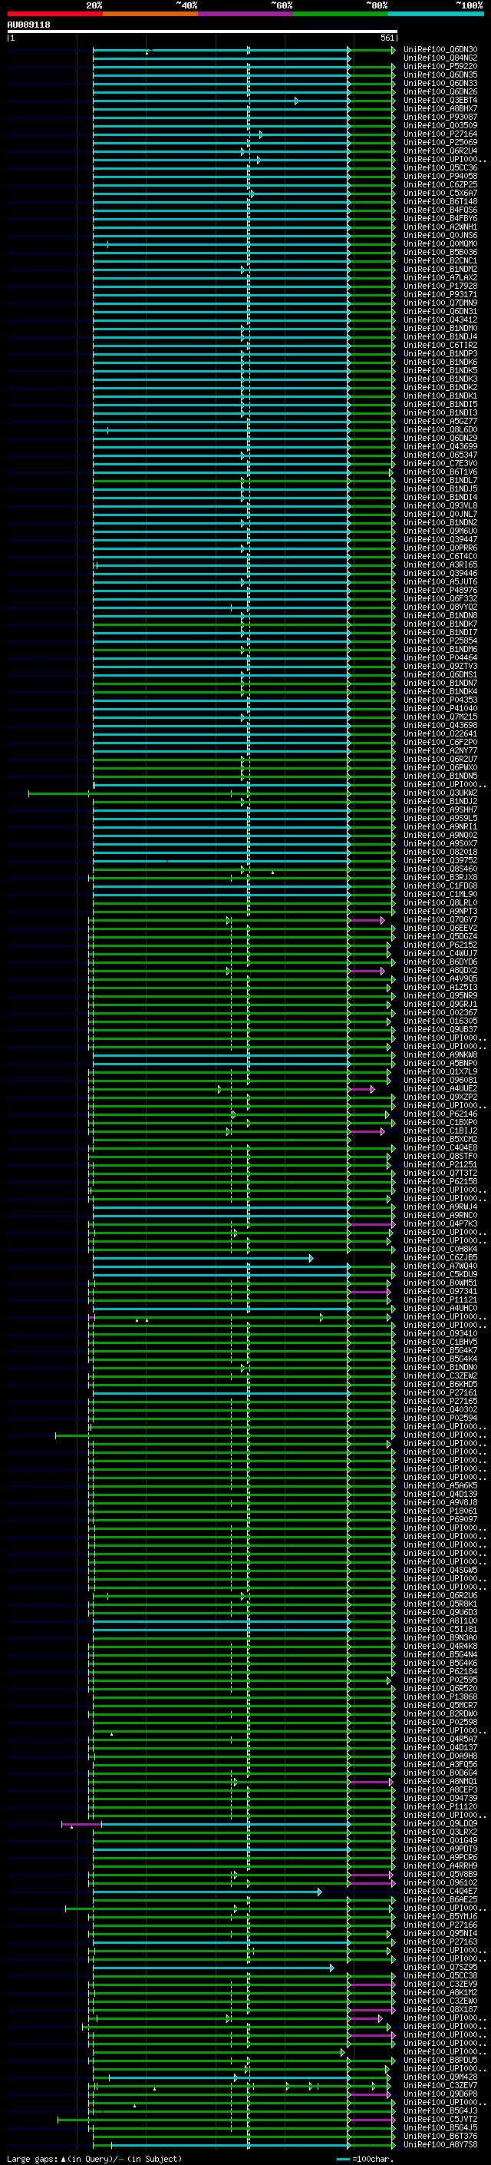Open hit UniRef100_Q4P7K3
The height and width of the screenshot is (2165, 491).
tap(440, 1224)
